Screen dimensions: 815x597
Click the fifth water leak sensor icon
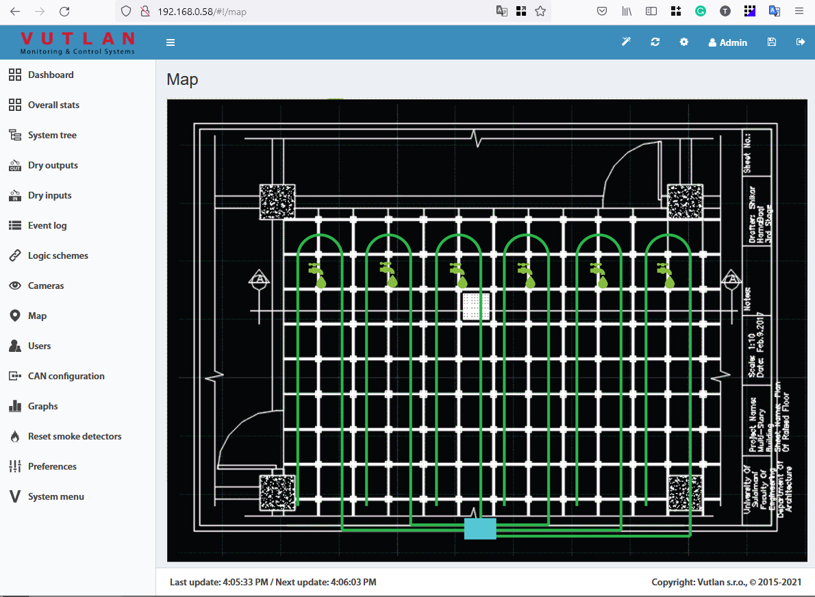click(599, 275)
